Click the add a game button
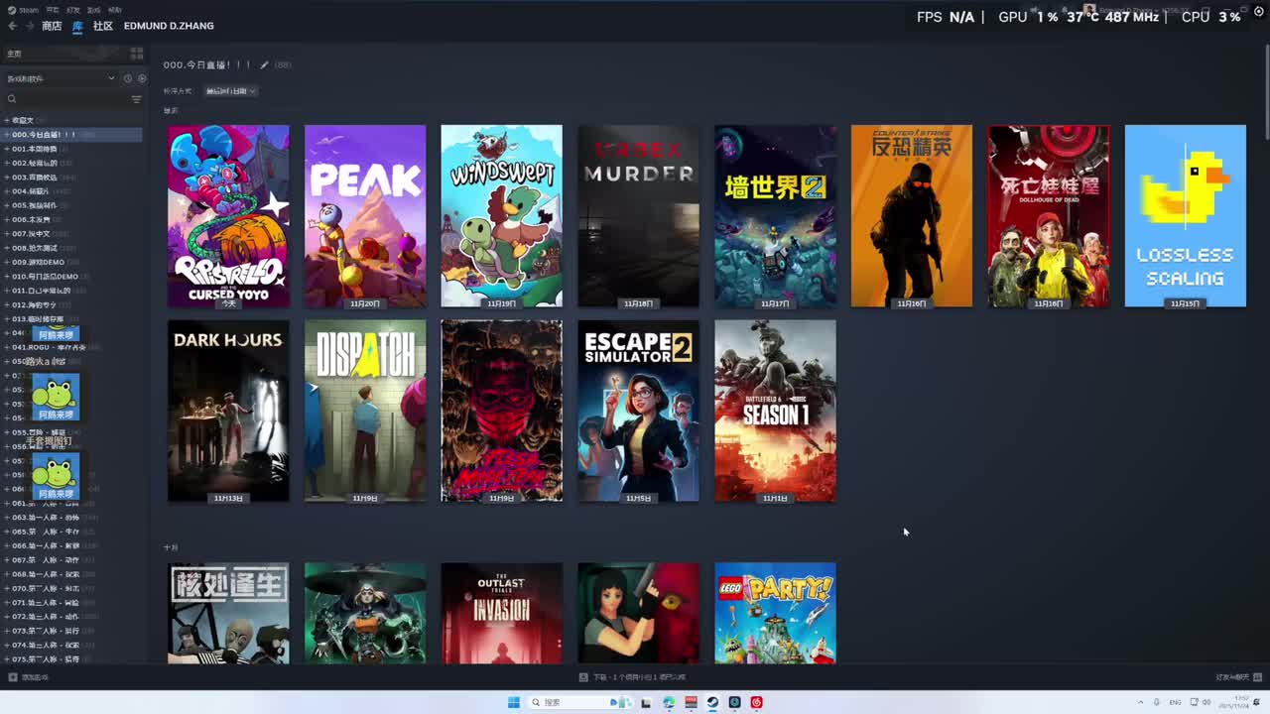The width and height of the screenshot is (1270, 714). (28, 677)
